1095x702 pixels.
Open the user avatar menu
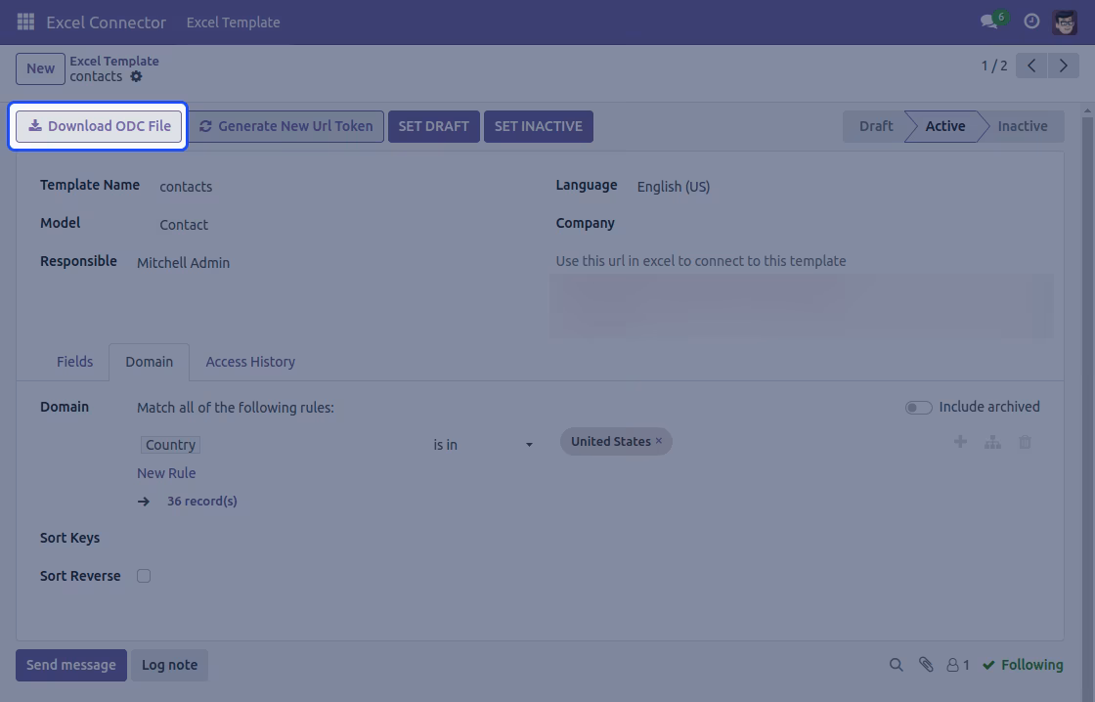[x=1065, y=22]
